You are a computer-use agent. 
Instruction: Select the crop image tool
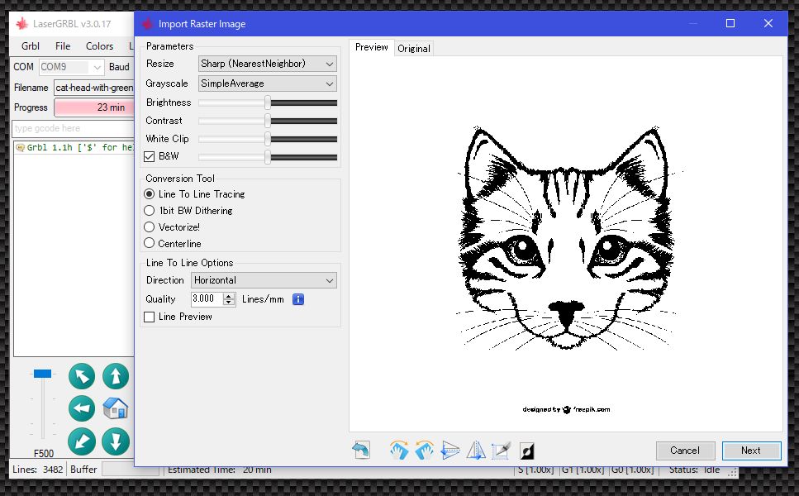(501, 451)
